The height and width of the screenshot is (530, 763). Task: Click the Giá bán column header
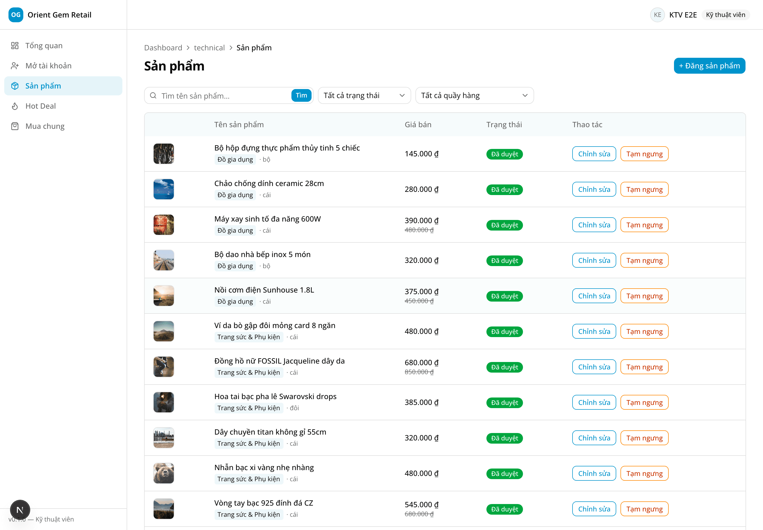pyautogui.click(x=418, y=125)
